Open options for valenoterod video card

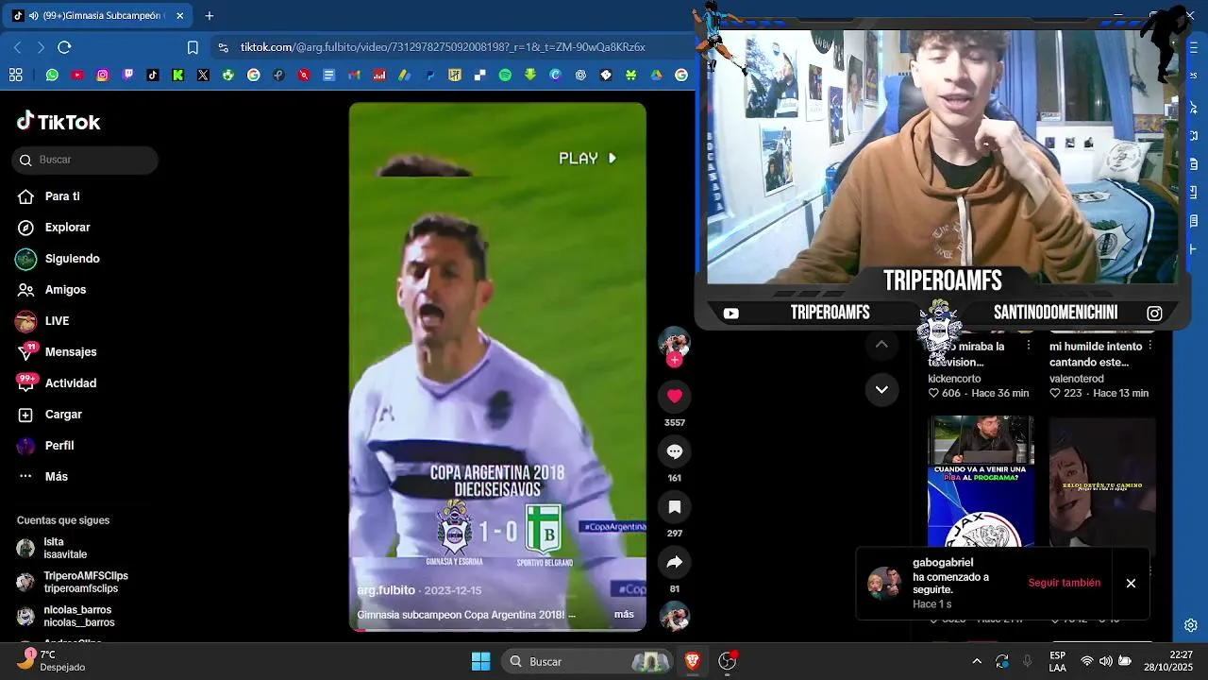[1150, 346]
